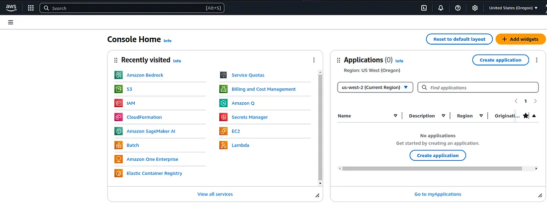This screenshot has height=205, width=547.
Task: Click the Lambda service icon
Action: (224, 145)
